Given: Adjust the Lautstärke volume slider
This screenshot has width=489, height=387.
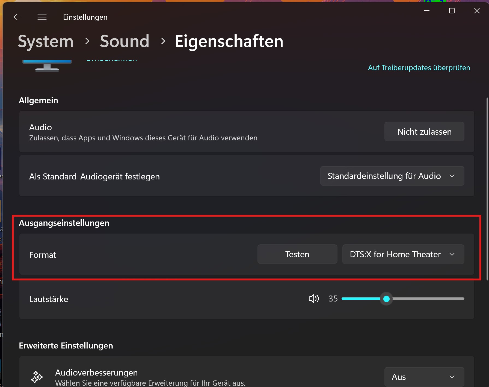Looking at the screenshot, I should [x=386, y=299].
